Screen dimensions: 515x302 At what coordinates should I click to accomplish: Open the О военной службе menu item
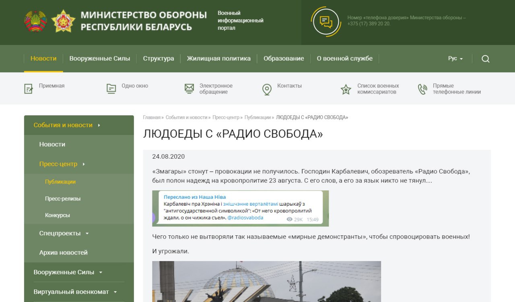click(345, 59)
